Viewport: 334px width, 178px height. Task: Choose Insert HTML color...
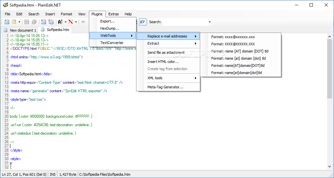(168, 62)
